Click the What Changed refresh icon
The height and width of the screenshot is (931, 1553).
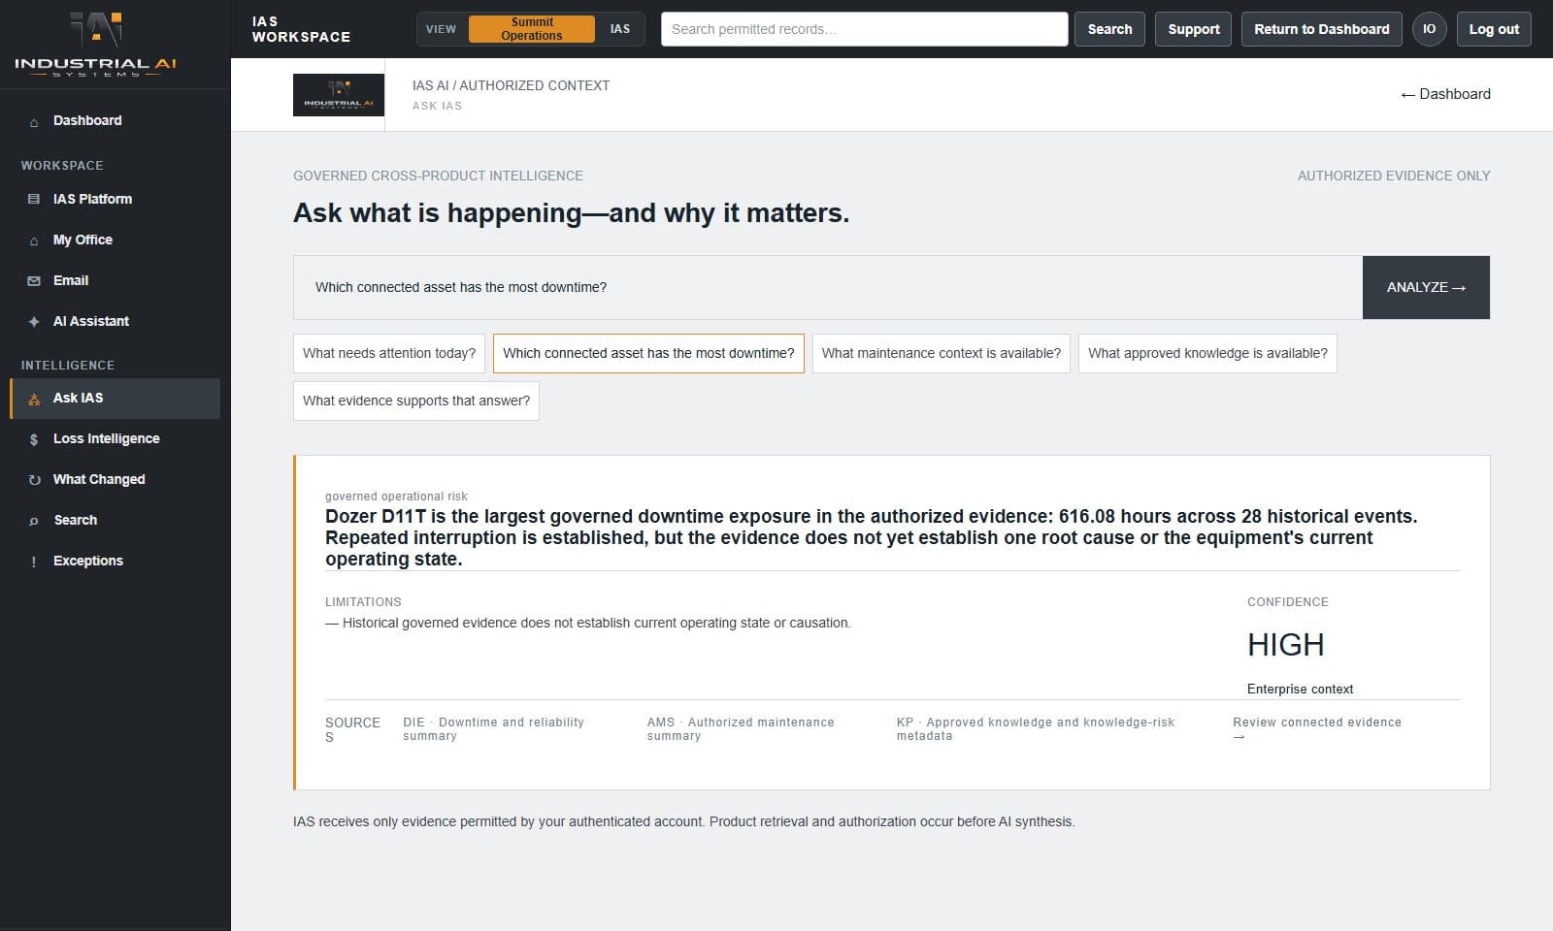click(x=34, y=480)
